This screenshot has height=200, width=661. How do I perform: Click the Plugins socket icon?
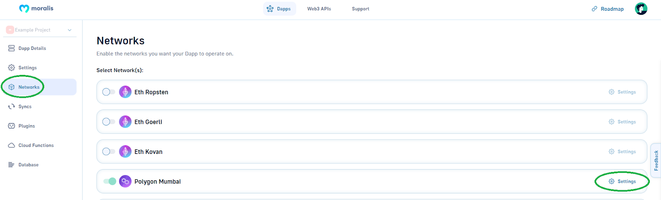pos(12,126)
